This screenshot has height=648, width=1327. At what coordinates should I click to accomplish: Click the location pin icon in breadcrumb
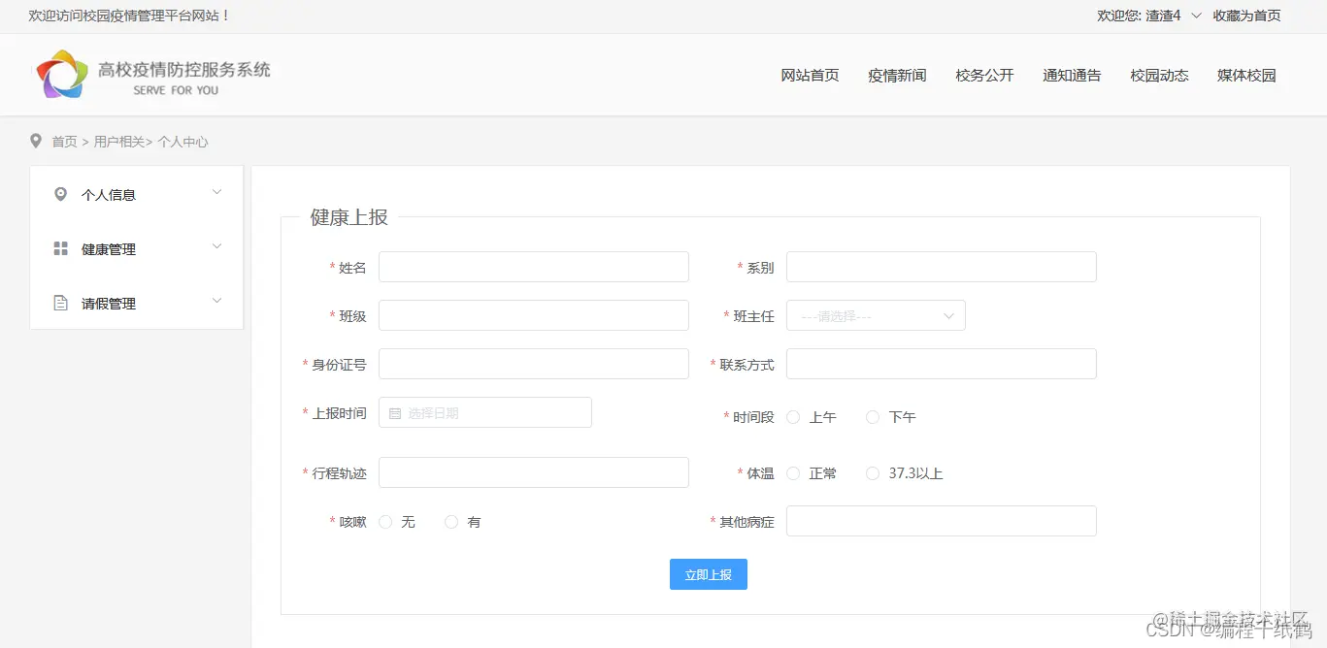click(36, 141)
